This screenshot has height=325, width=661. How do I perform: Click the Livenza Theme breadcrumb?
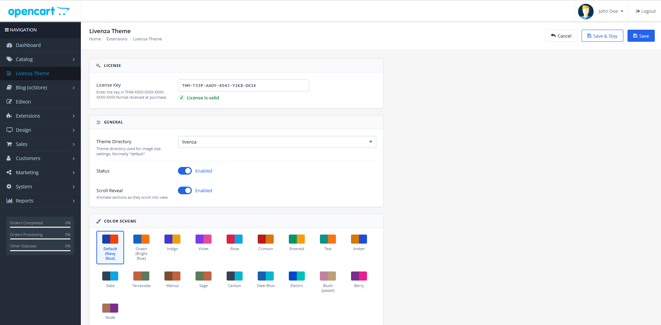tap(148, 39)
